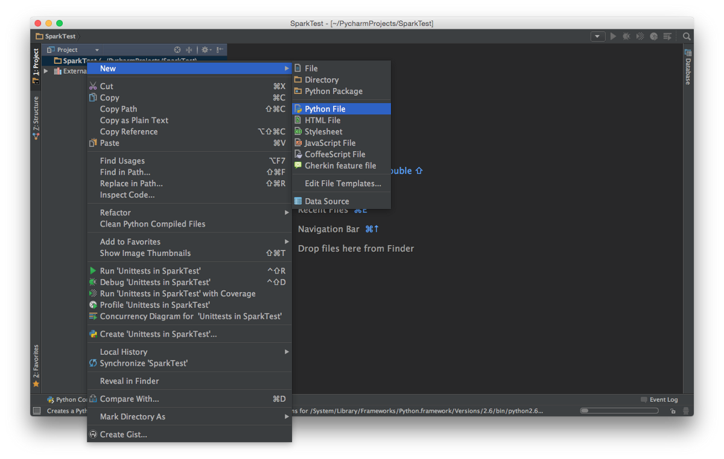Click Create Gist... menu entry
Screen dimensions: 724x459
click(x=189, y=434)
